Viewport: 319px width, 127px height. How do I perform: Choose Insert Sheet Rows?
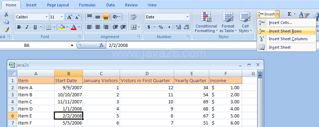point(286,31)
